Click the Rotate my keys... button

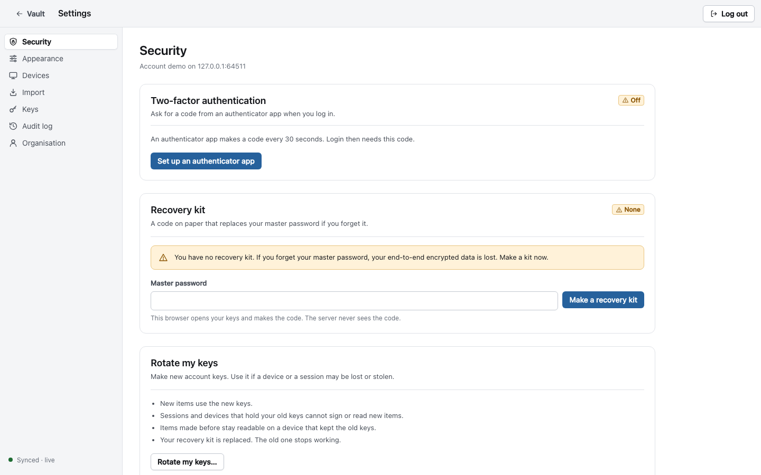pyautogui.click(x=187, y=462)
